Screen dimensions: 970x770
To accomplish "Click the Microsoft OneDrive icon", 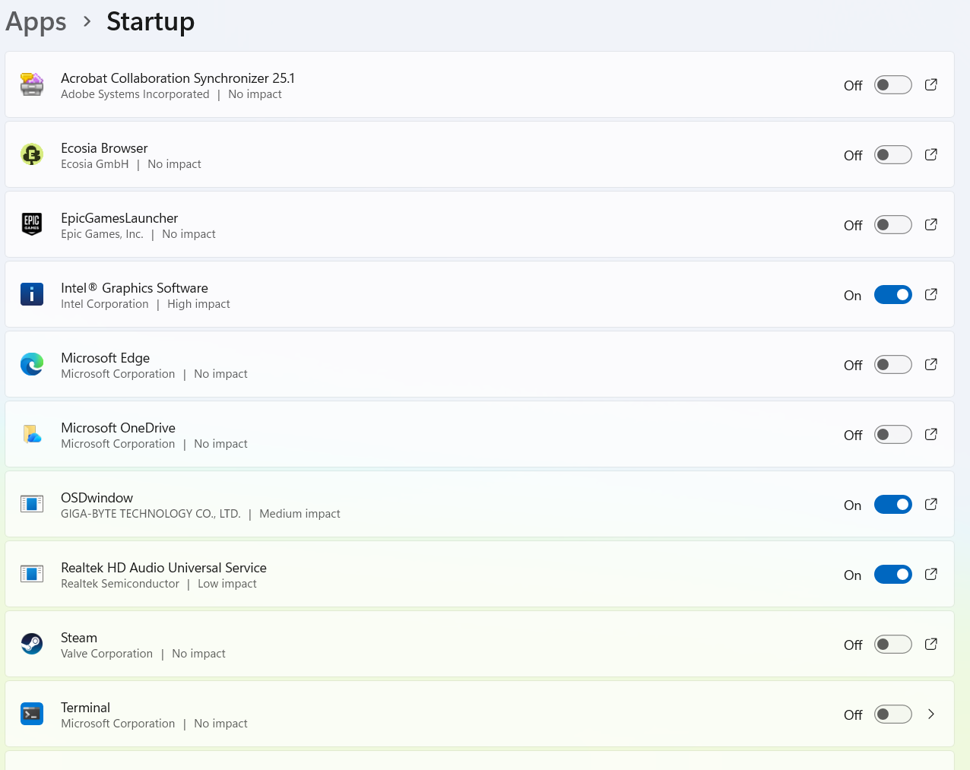I will (x=32, y=434).
